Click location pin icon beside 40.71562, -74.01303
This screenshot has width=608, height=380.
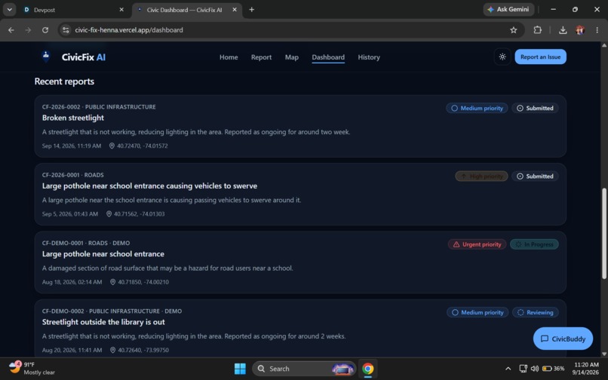point(109,214)
